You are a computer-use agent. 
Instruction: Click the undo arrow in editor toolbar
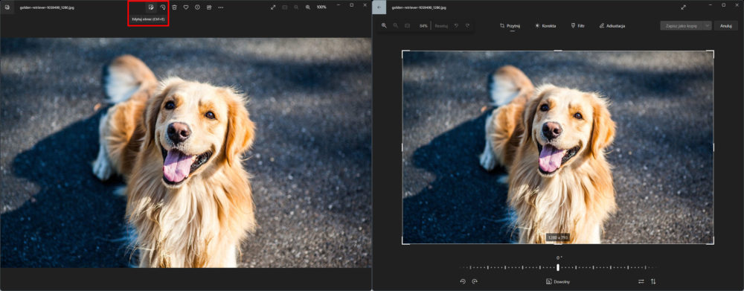click(456, 25)
